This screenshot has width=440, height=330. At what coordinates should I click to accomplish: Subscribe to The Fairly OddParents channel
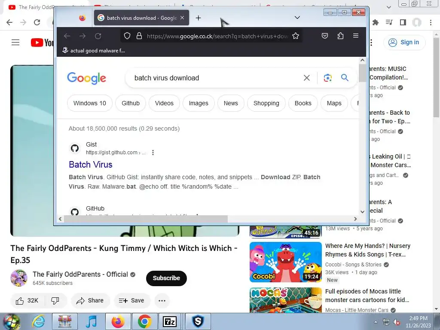pyautogui.click(x=166, y=278)
